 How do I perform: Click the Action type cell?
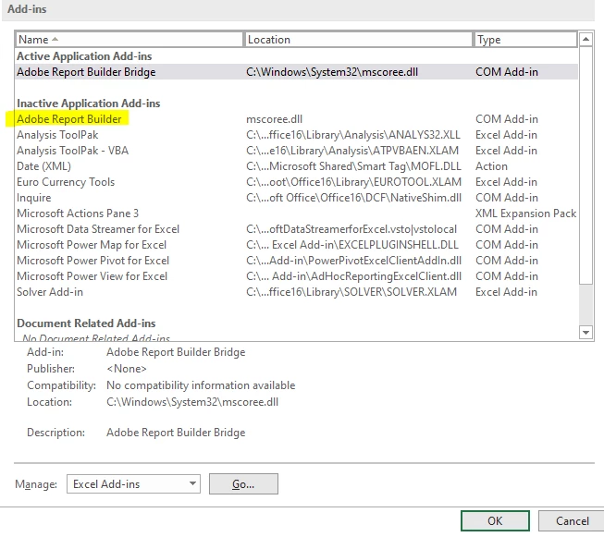click(x=491, y=166)
